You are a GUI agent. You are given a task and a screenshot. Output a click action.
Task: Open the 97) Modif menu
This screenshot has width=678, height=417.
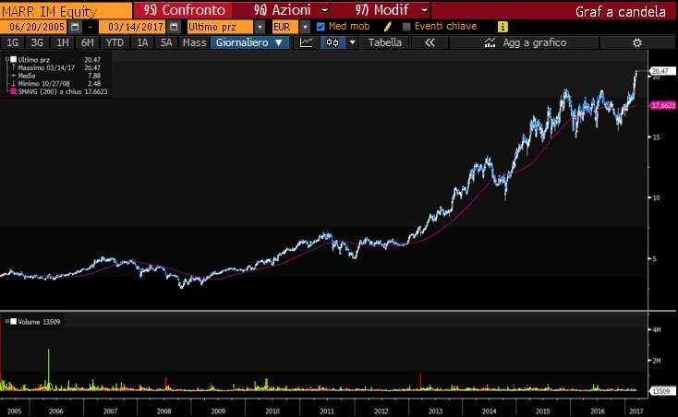(x=381, y=10)
